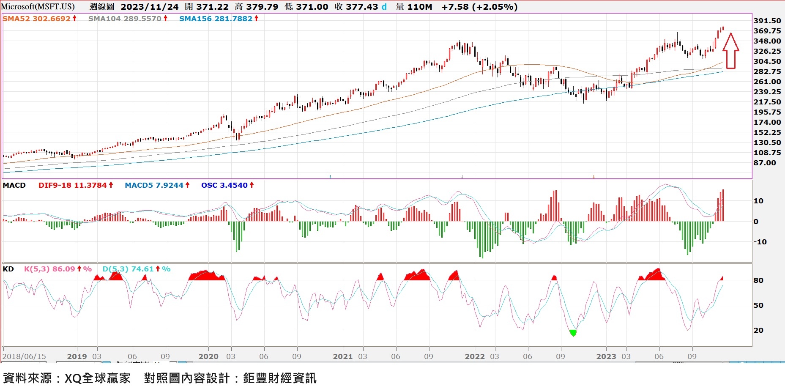Click the 2022 year label on time axis
The width and height of the screenshot is (785, 389).
coord(475,356)
